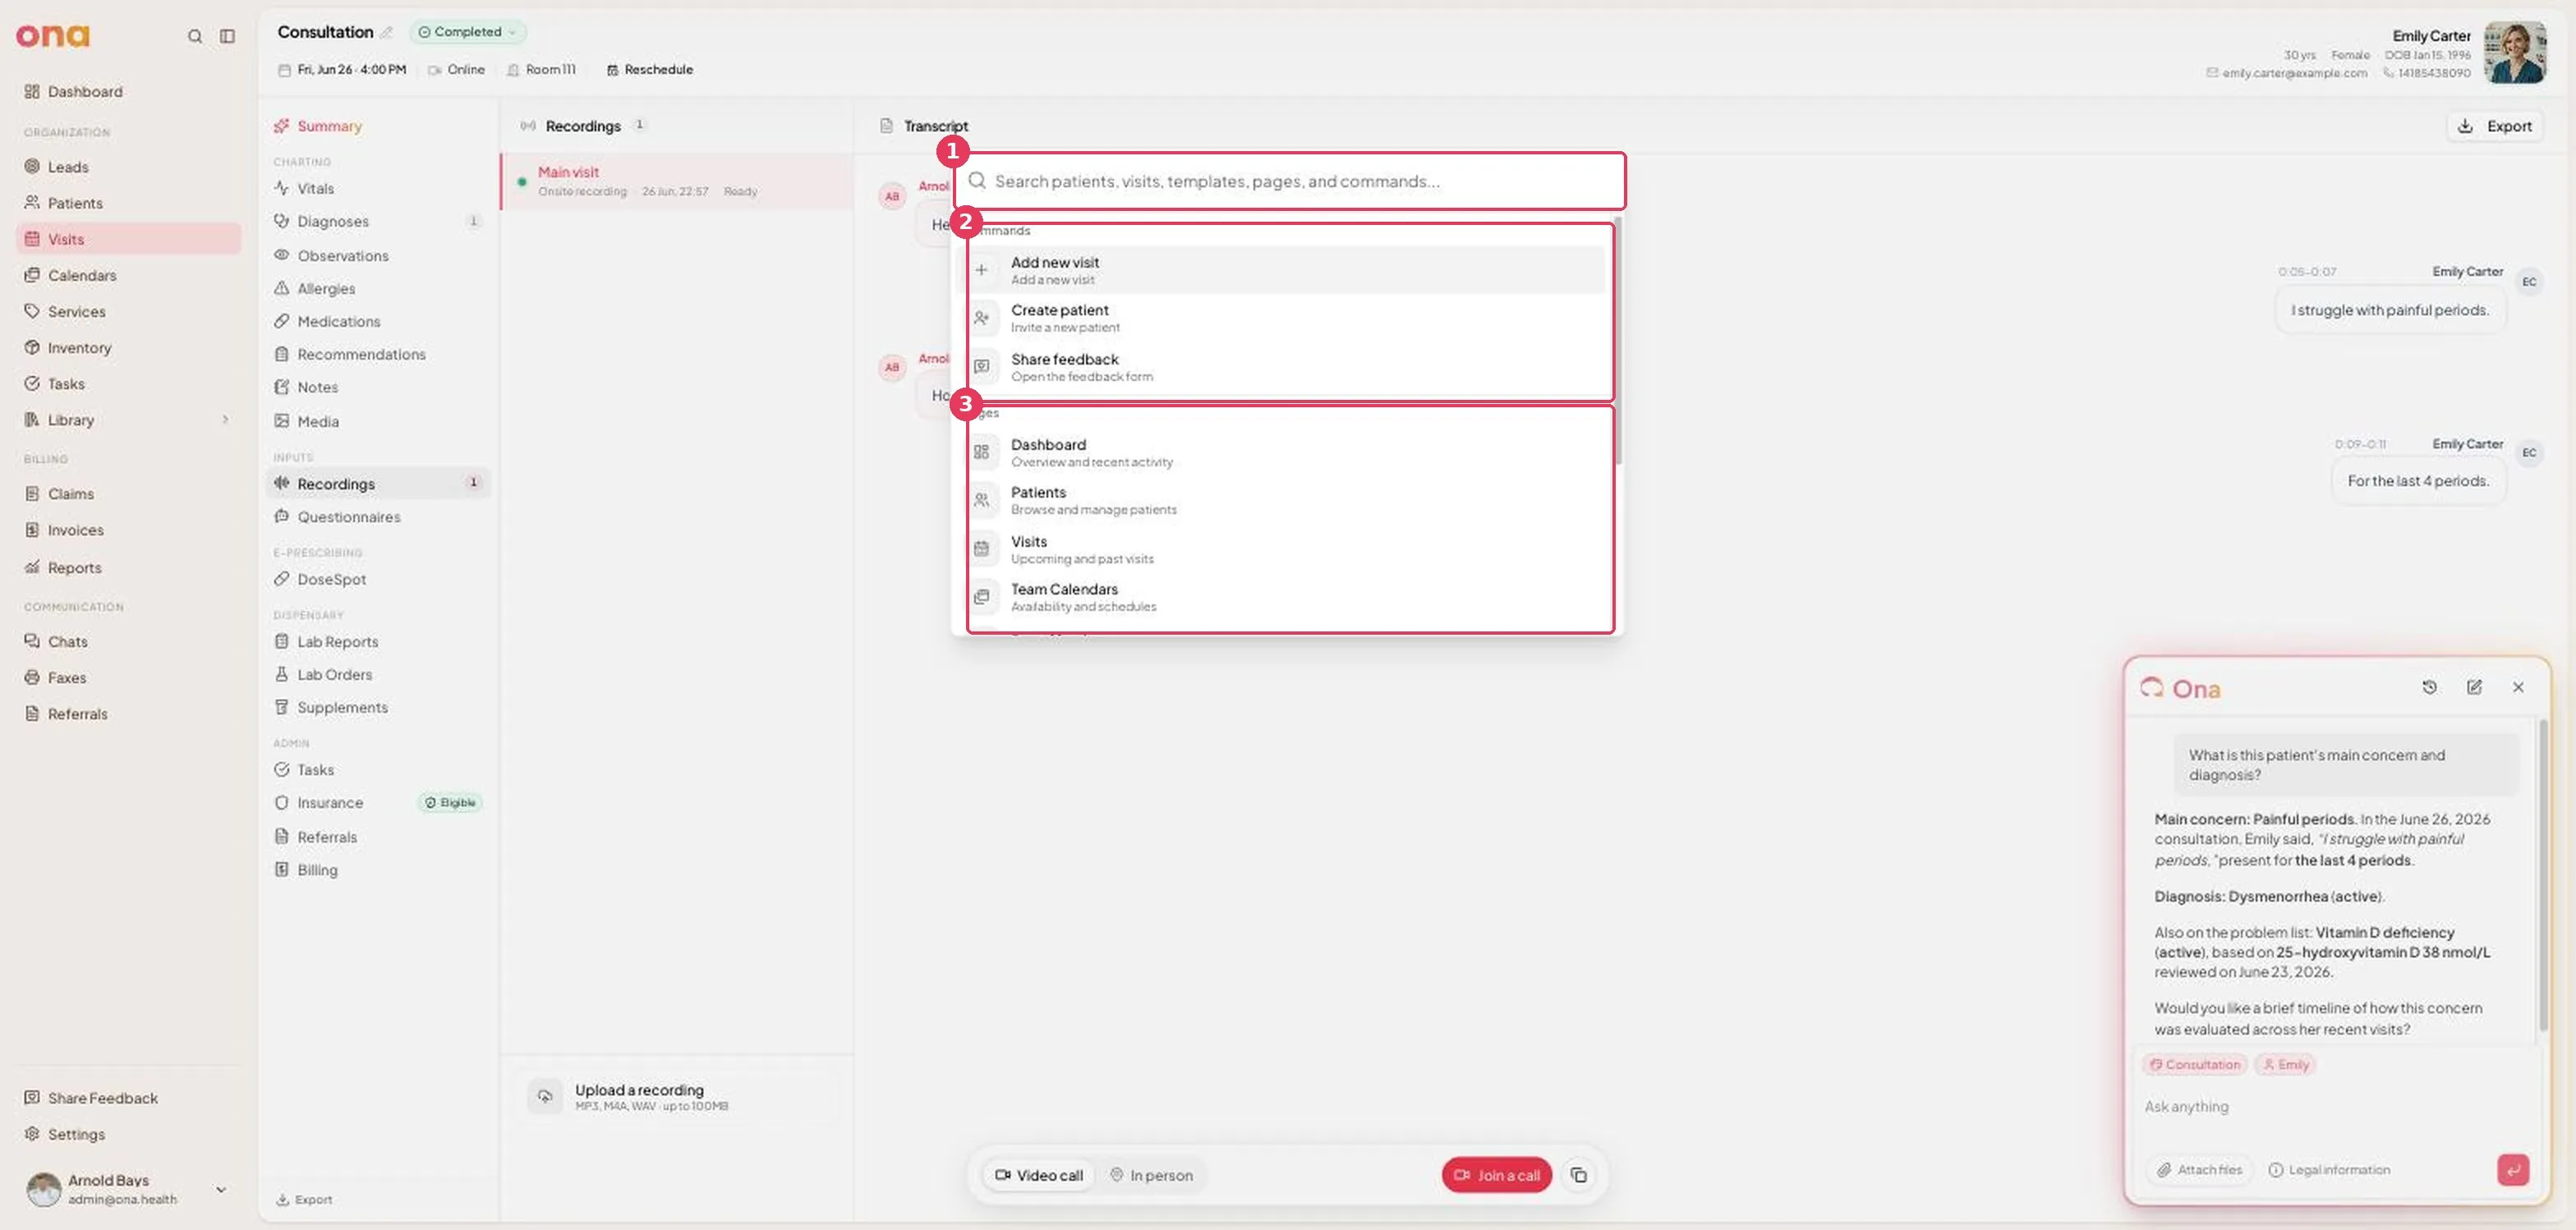
Task: Open Diagnoses in the charting list
Action: click(378, 222)
